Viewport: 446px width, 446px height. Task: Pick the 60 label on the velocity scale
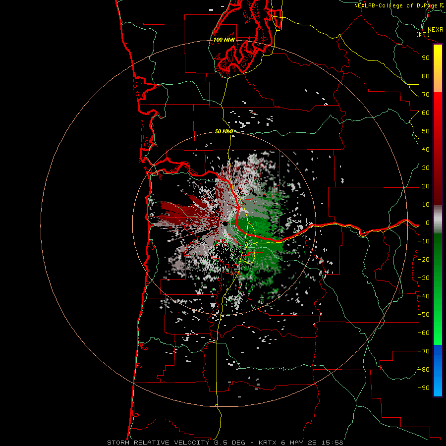[426, 113]
